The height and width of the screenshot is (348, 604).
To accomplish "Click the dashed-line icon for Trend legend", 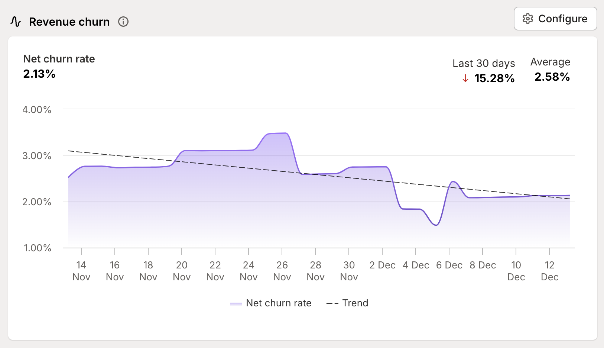I will [x=332, y=303].
